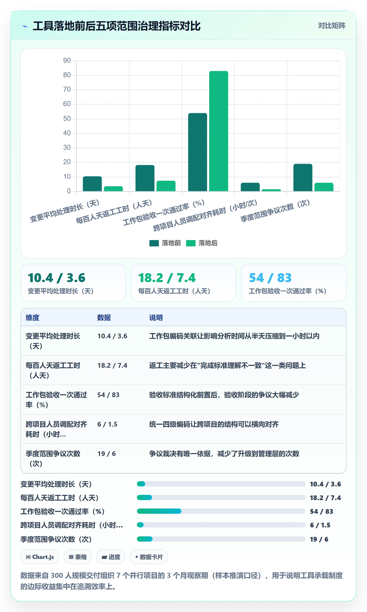Click progress value 6 / 1.5
The height and width of the screenshot is (612, 367).
[x=320, y=525]
